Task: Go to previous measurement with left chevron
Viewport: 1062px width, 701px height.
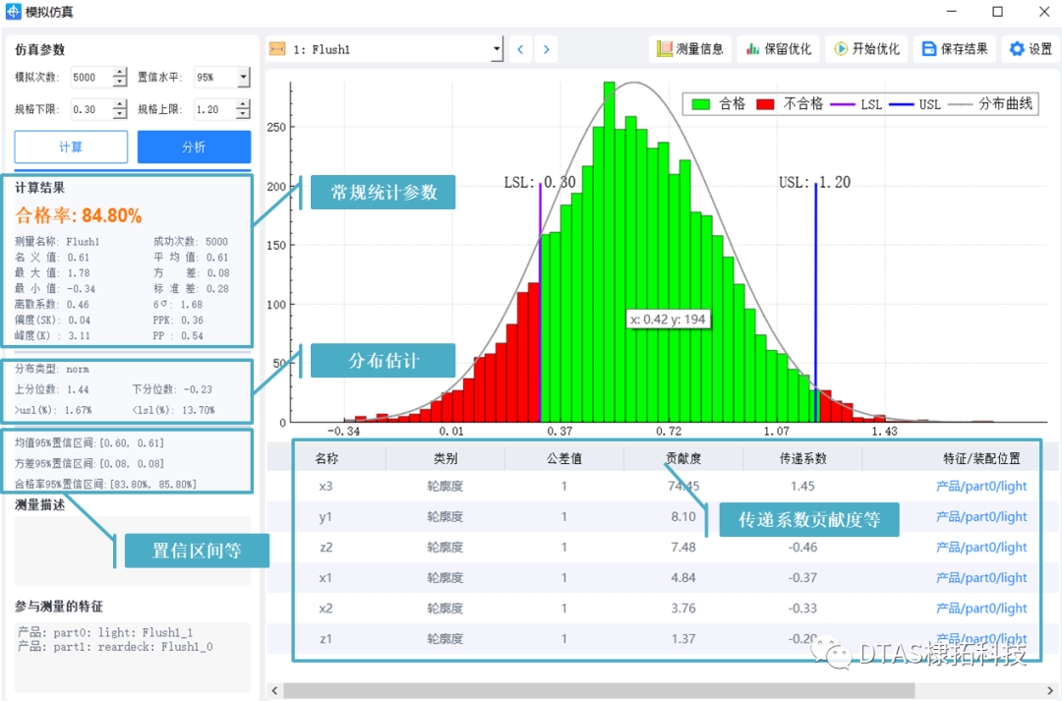Action: (519, 48)
